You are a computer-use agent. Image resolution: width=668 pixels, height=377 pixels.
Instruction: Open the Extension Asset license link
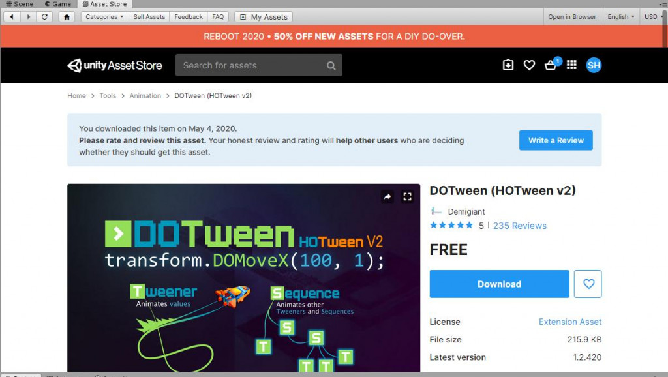coord(570,322)
